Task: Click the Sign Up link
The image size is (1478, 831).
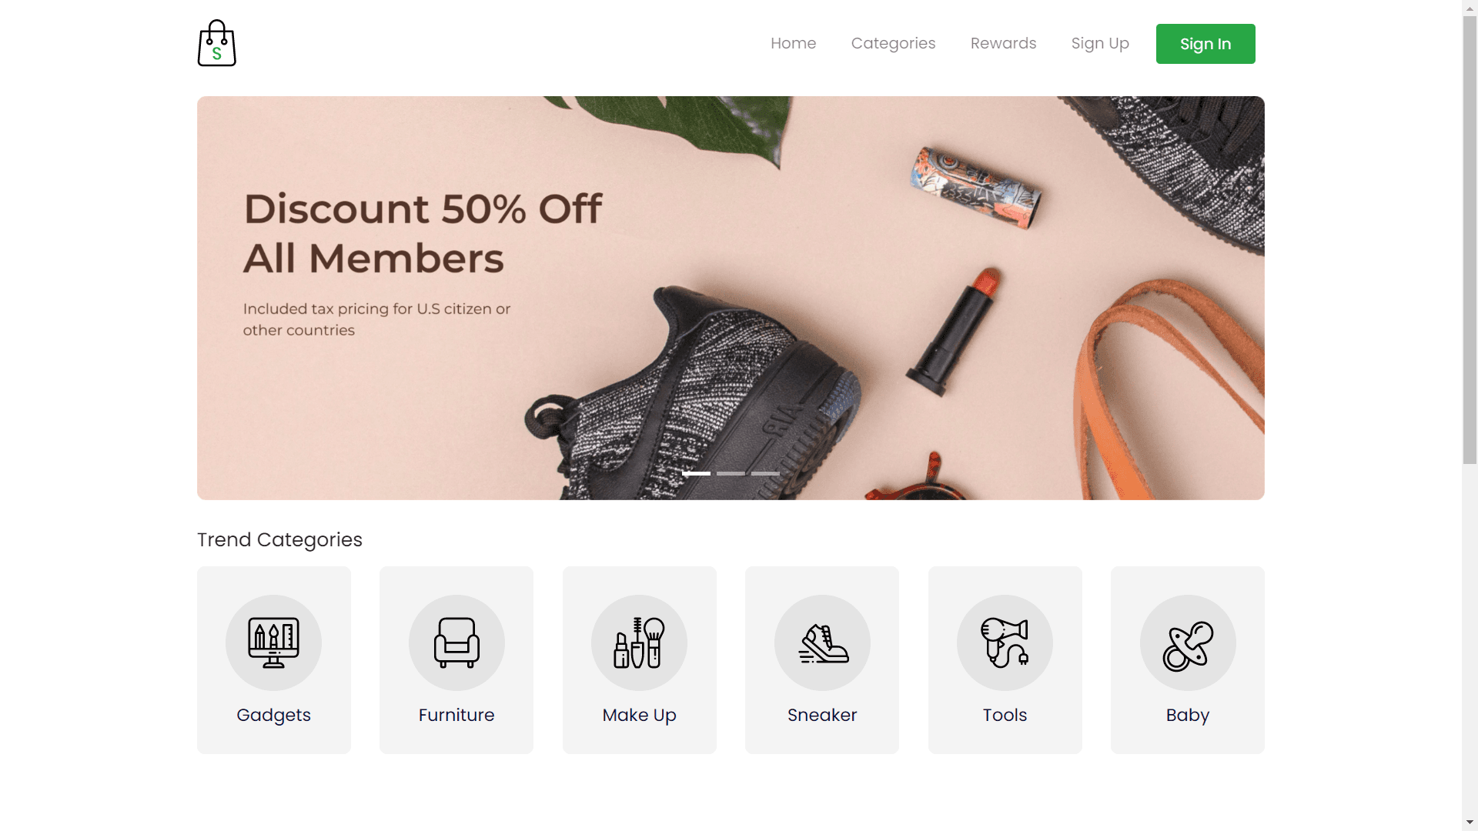Action: [1100, 43]
